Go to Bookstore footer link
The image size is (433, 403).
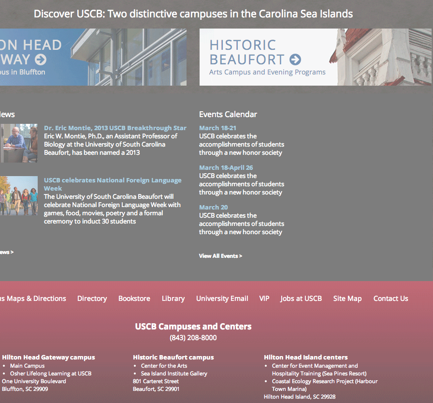[134, 299]
